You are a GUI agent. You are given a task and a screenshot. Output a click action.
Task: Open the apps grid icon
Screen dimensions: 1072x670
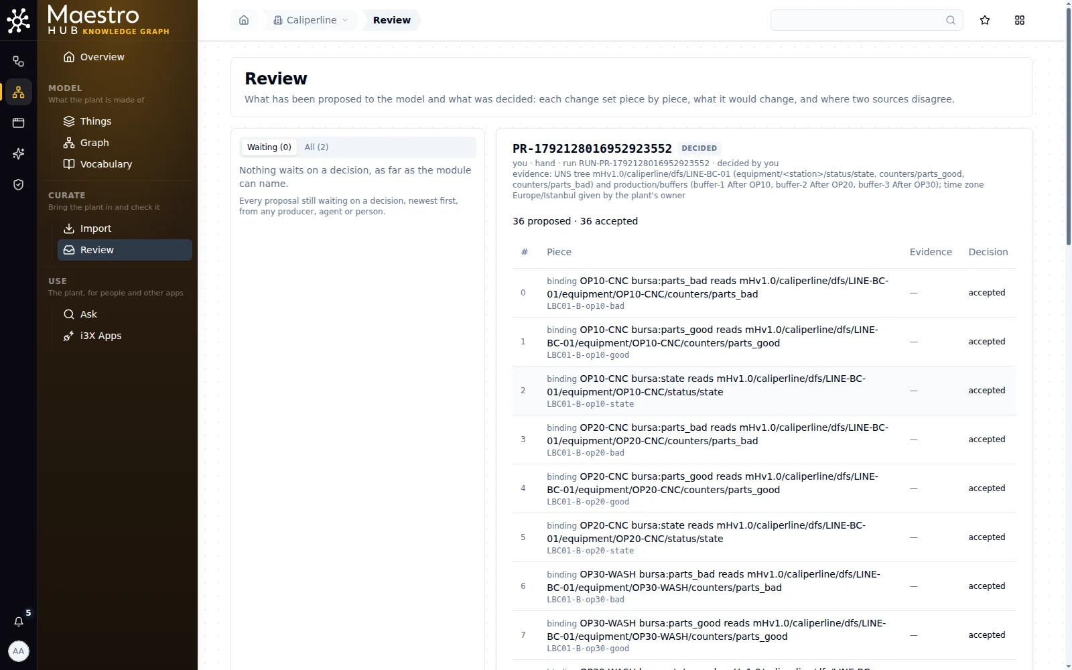point(1020,20)
